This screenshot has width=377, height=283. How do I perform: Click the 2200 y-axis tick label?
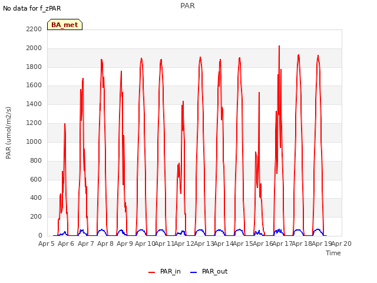pos(34,29)
